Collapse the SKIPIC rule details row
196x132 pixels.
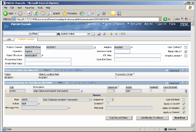(6, 91)
